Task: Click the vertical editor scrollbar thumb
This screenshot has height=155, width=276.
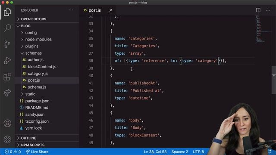Action: 274,80
